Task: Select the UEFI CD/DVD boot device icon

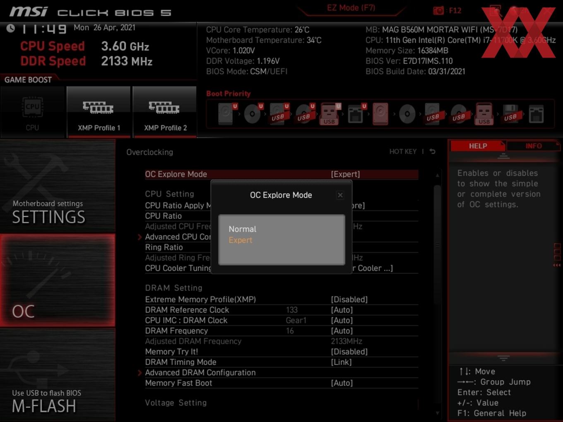Action: coord(253,114)
